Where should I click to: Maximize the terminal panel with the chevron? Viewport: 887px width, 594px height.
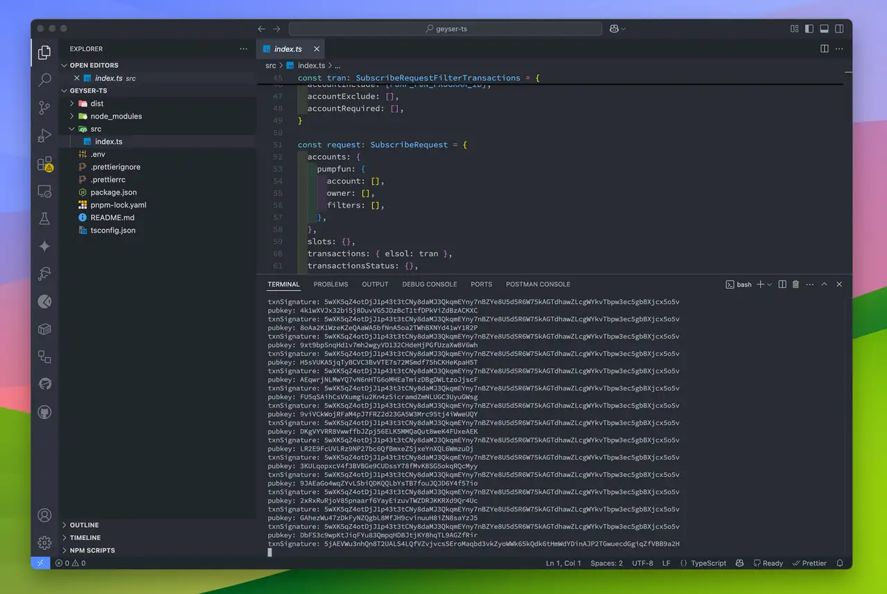click(824, 284)
